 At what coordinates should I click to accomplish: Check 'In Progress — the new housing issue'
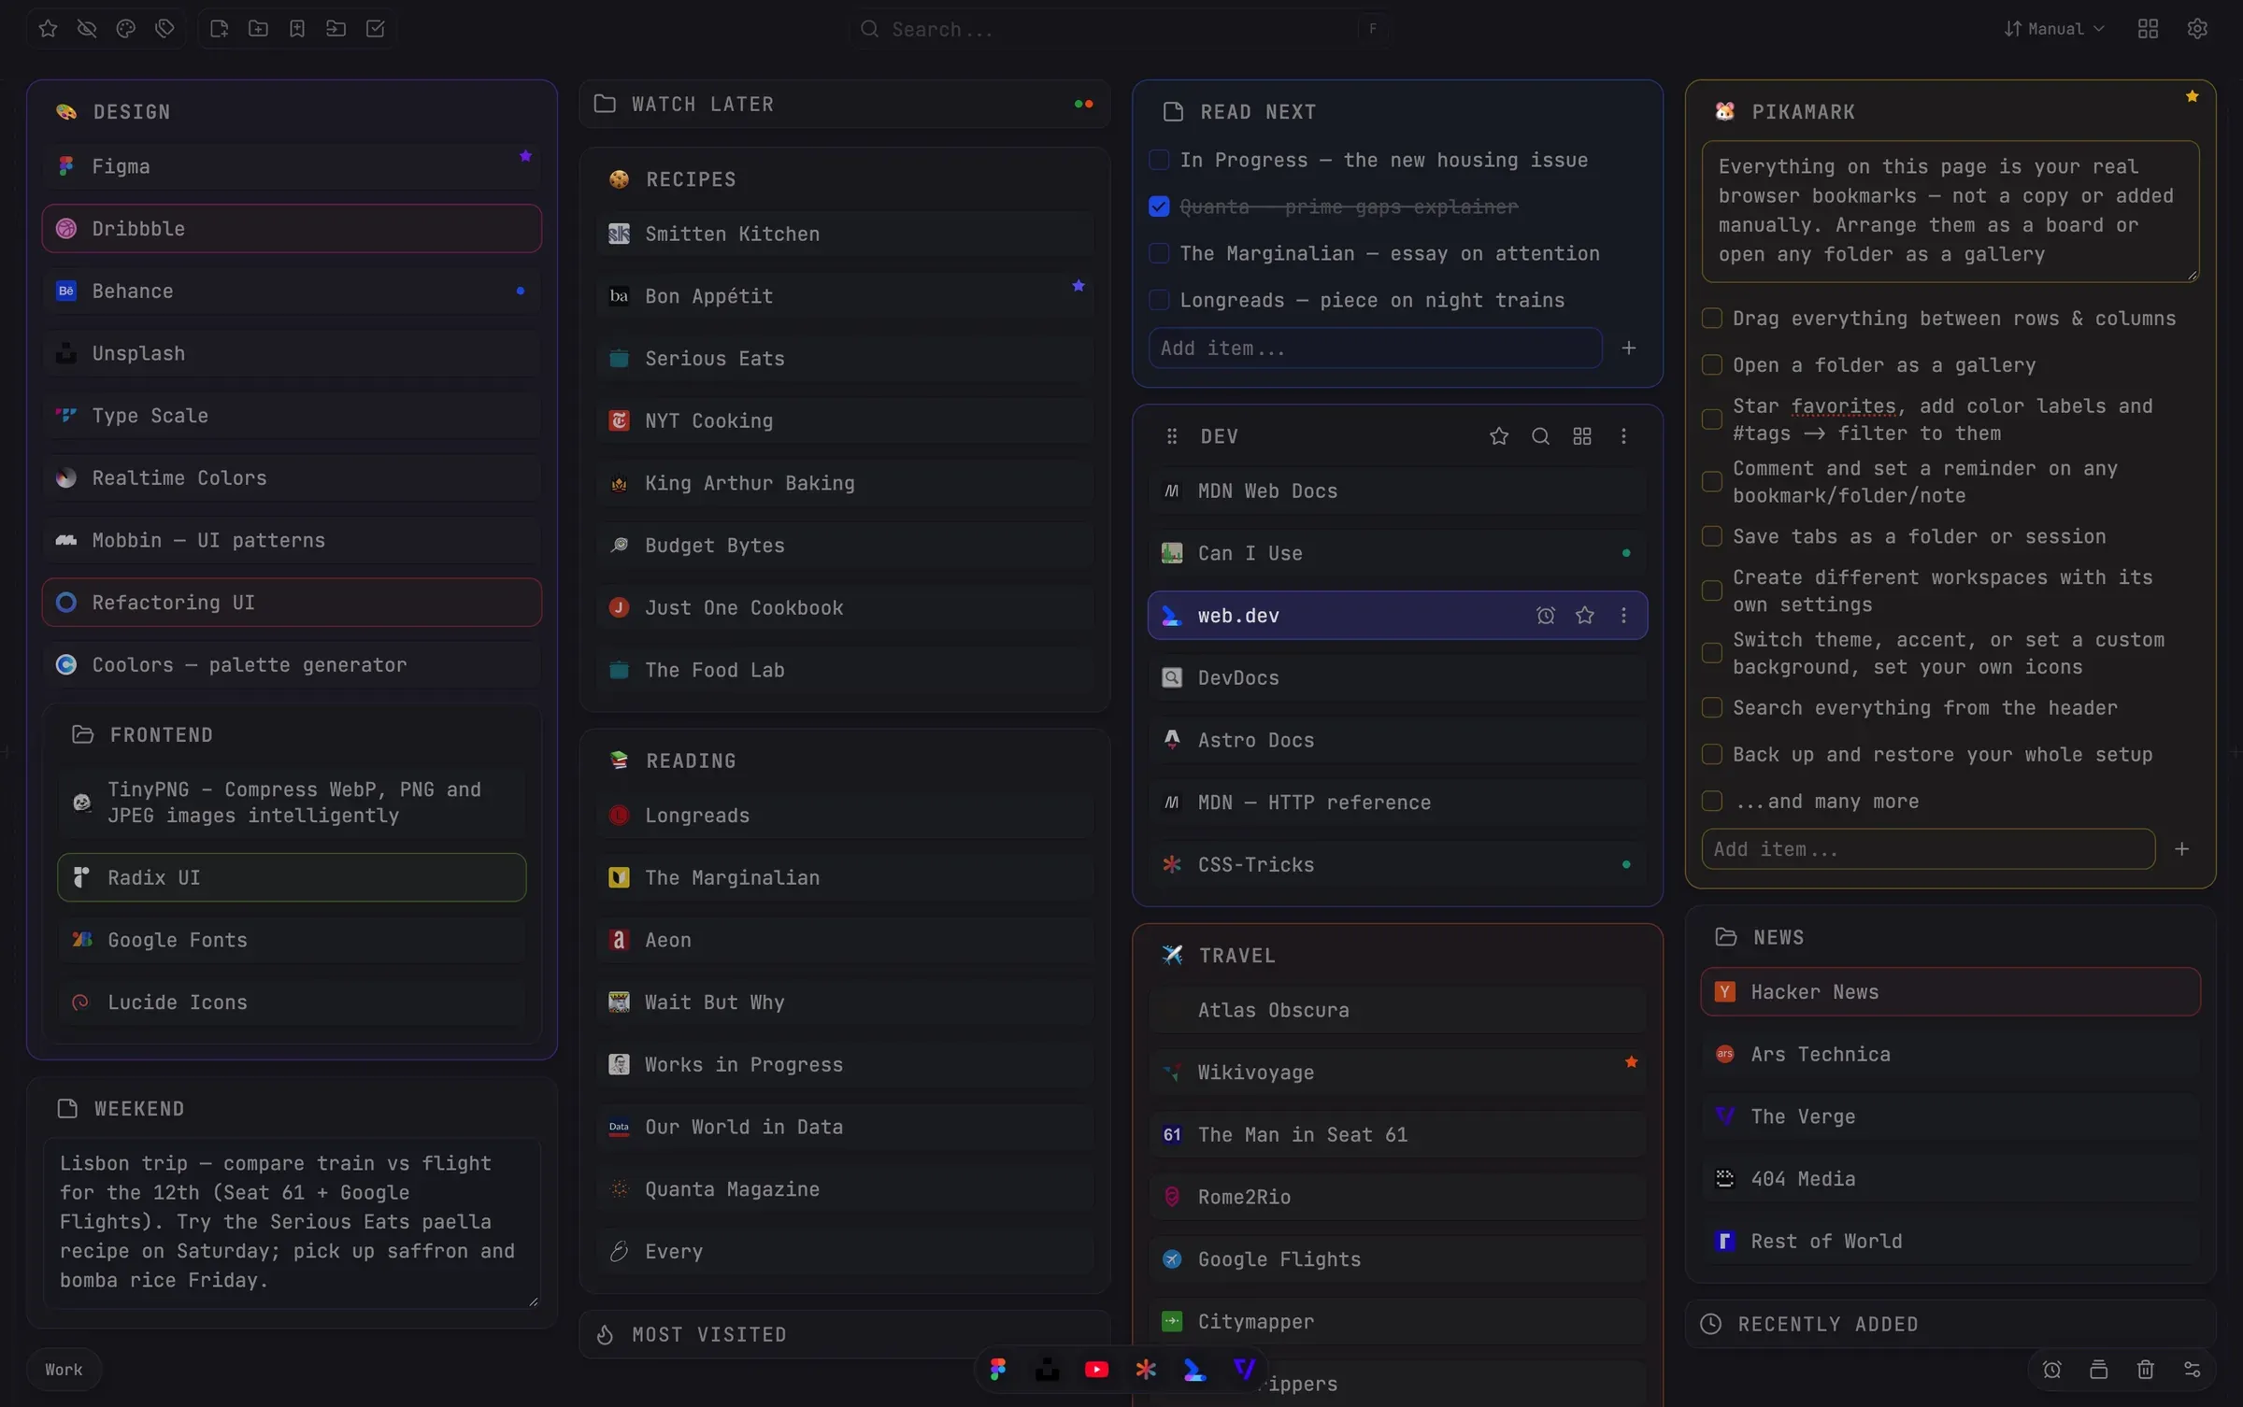coord(1159,161)
